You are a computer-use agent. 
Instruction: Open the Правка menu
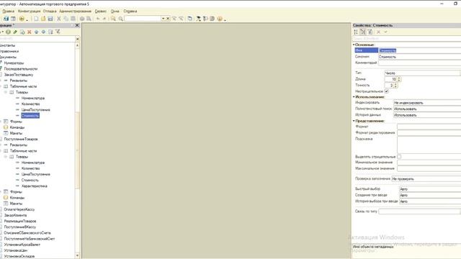point(8,12)
